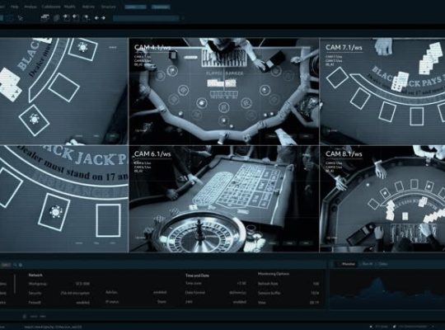Click the Monitoring Options section heading
Image resolution: width=445 pixels, height=330 pixels.
tap(274, 274)
